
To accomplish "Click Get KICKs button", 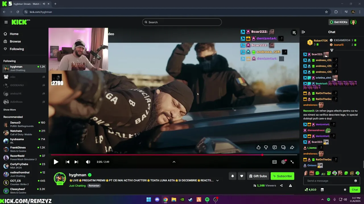I will (x=338, y=22).
